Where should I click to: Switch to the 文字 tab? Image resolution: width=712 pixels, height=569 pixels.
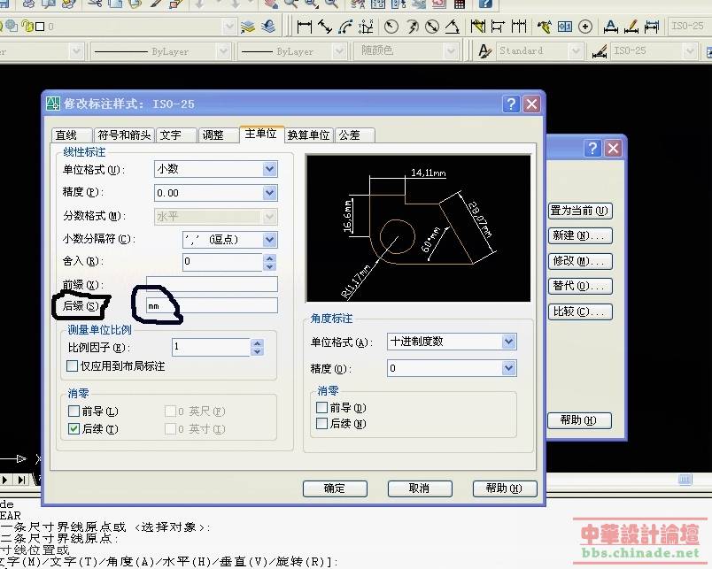click(176, 135)
